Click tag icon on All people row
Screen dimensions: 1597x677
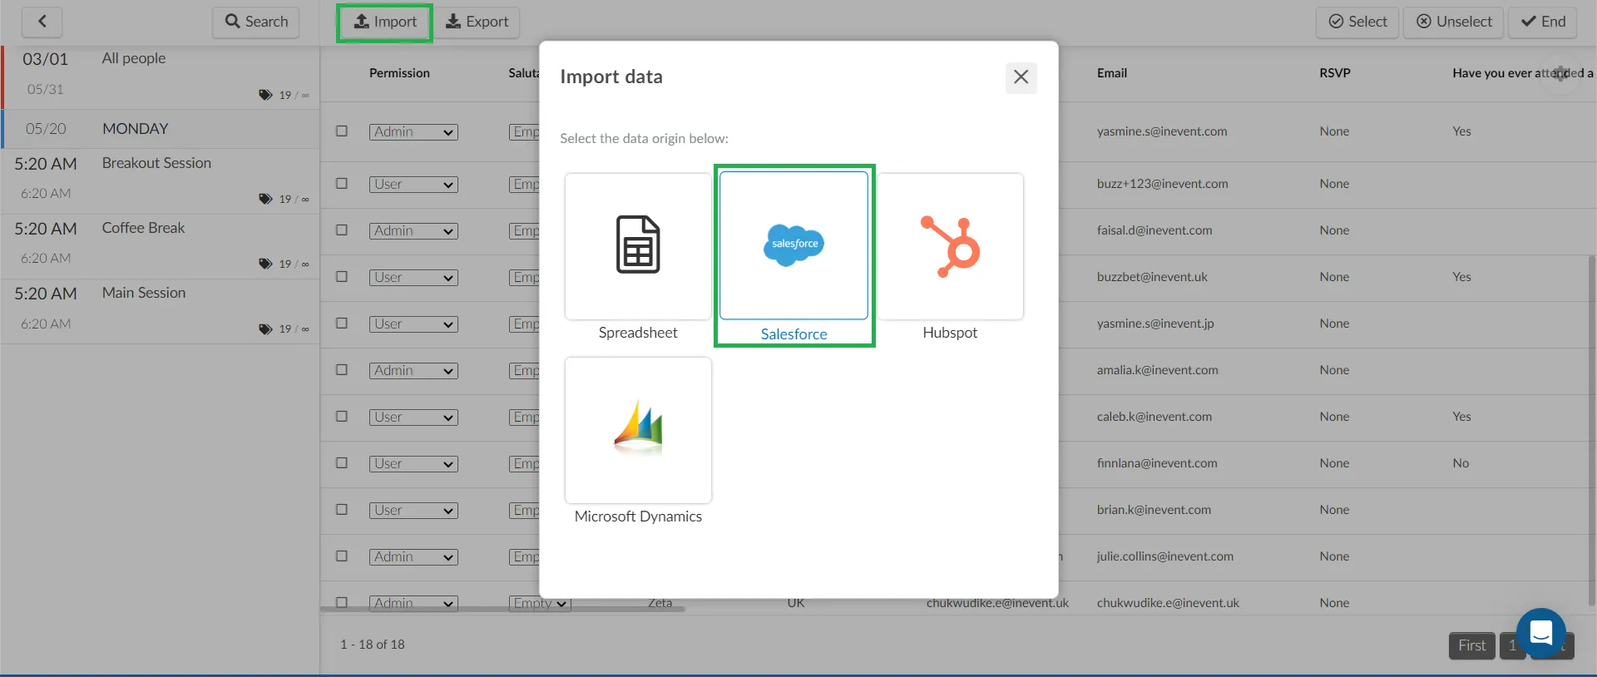point(265,95)
